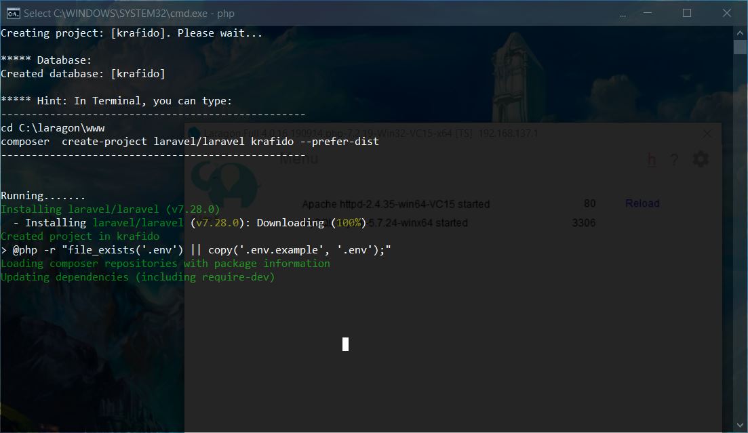Click MySQL port 3306 in Laragon
The height and width of the screenshot is (433, 748).
point(583,223)
